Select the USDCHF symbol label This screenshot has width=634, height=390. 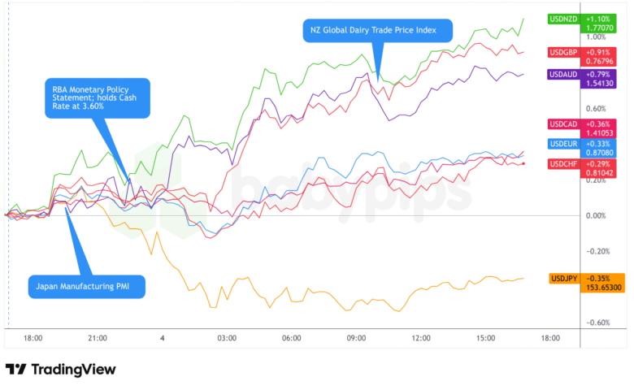coord(562,163)
